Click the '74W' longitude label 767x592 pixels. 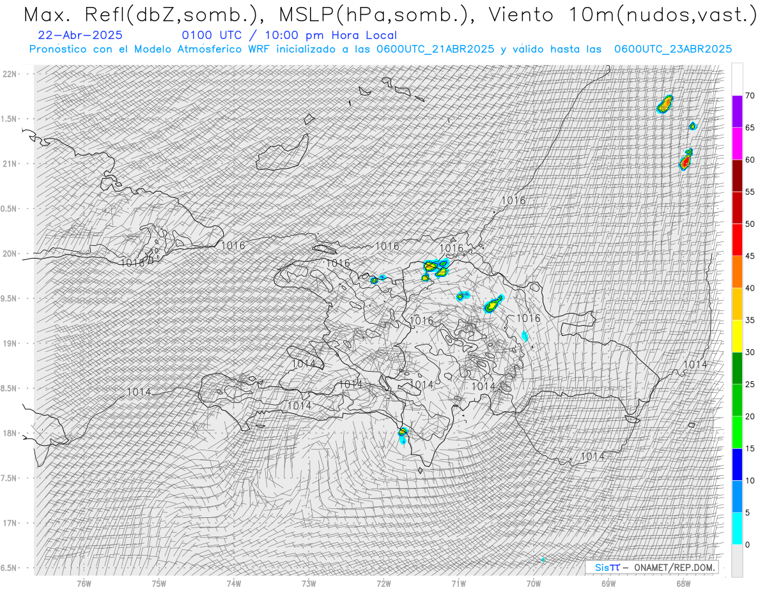[234, 583]
